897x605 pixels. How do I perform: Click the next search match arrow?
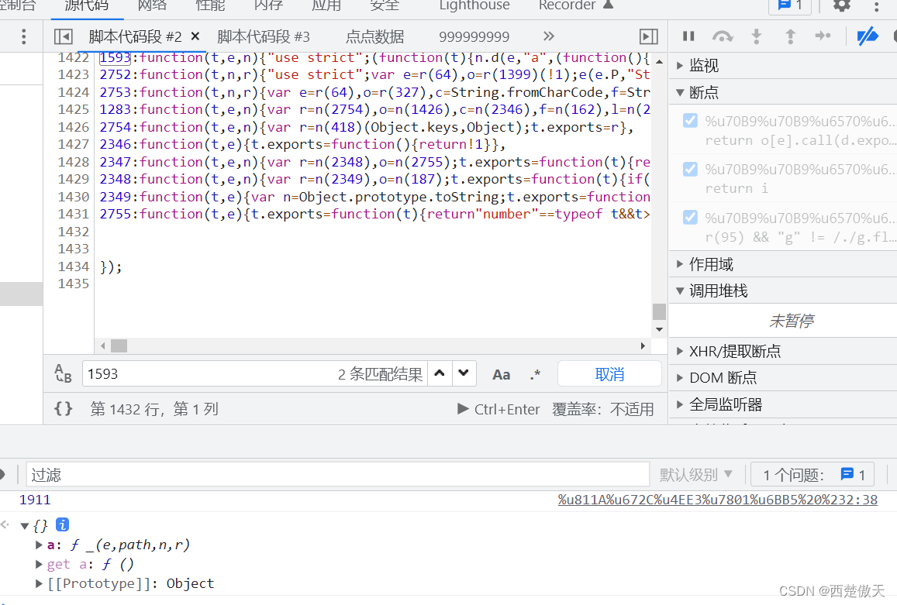click(464, 374)
